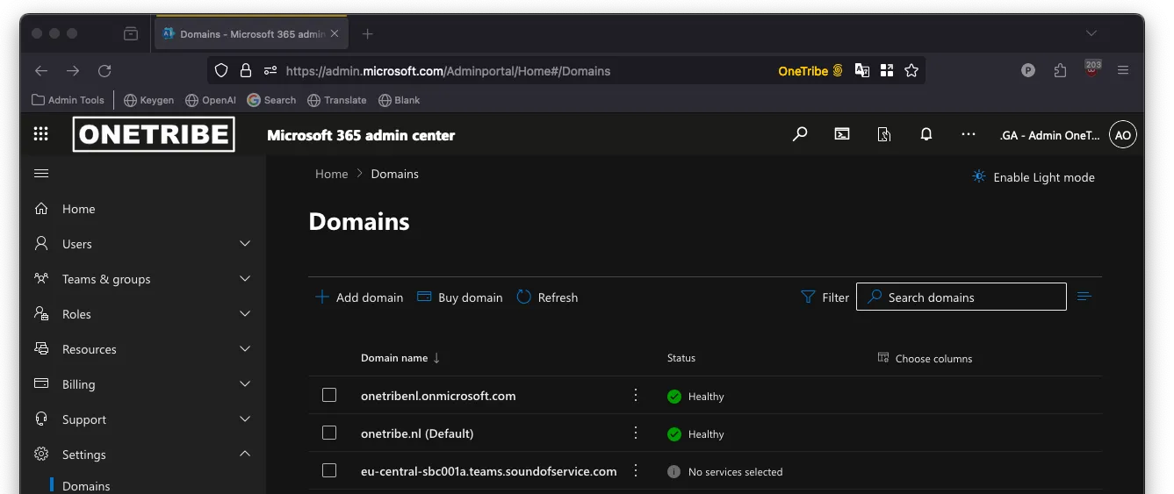
Task: Collapse the navigation hamburger menu
Action: (40, 173)
